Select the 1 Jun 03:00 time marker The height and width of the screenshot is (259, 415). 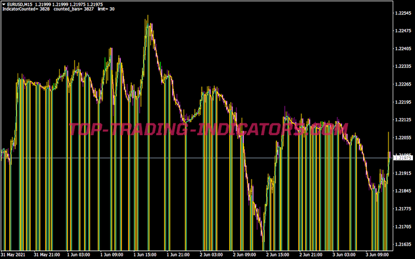(80, 255)
